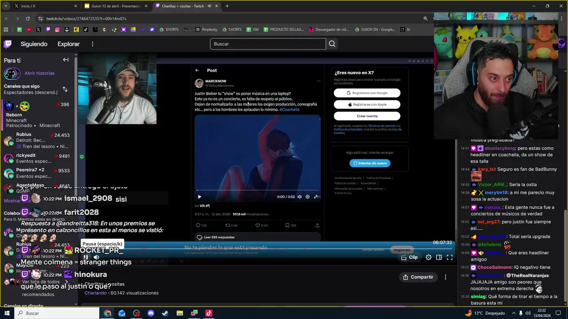Screen dimensions: 568x319
Task: Open more options next to Compartir
Action: (x=446, y=277)
